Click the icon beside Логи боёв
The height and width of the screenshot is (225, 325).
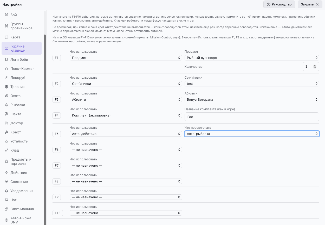[x=6, y=59]
